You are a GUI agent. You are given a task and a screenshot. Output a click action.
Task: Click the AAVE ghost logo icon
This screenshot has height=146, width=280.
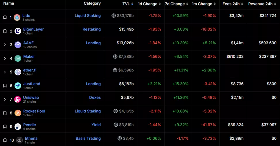point(18,45)
